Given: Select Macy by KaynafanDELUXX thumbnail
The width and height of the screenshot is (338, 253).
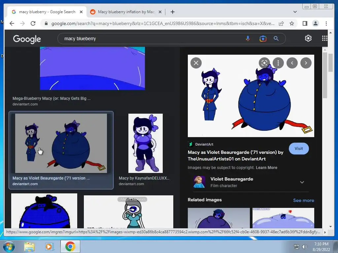Looking at the screenshot, I should coord(146,143).
